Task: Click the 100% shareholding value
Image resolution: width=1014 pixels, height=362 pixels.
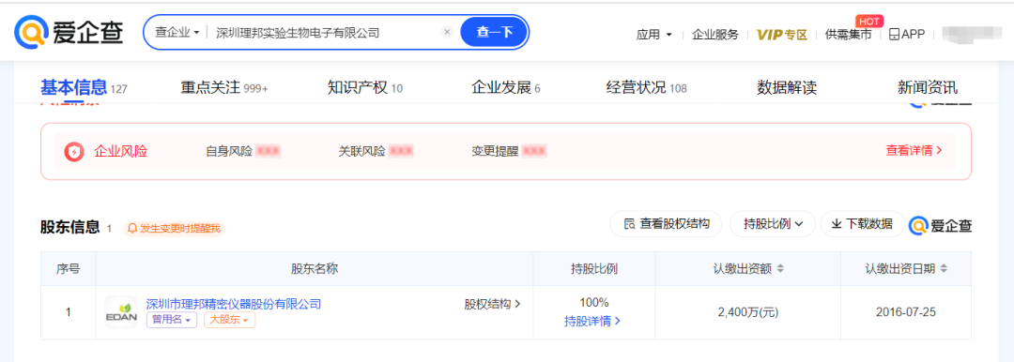Action: coord(593,303)
